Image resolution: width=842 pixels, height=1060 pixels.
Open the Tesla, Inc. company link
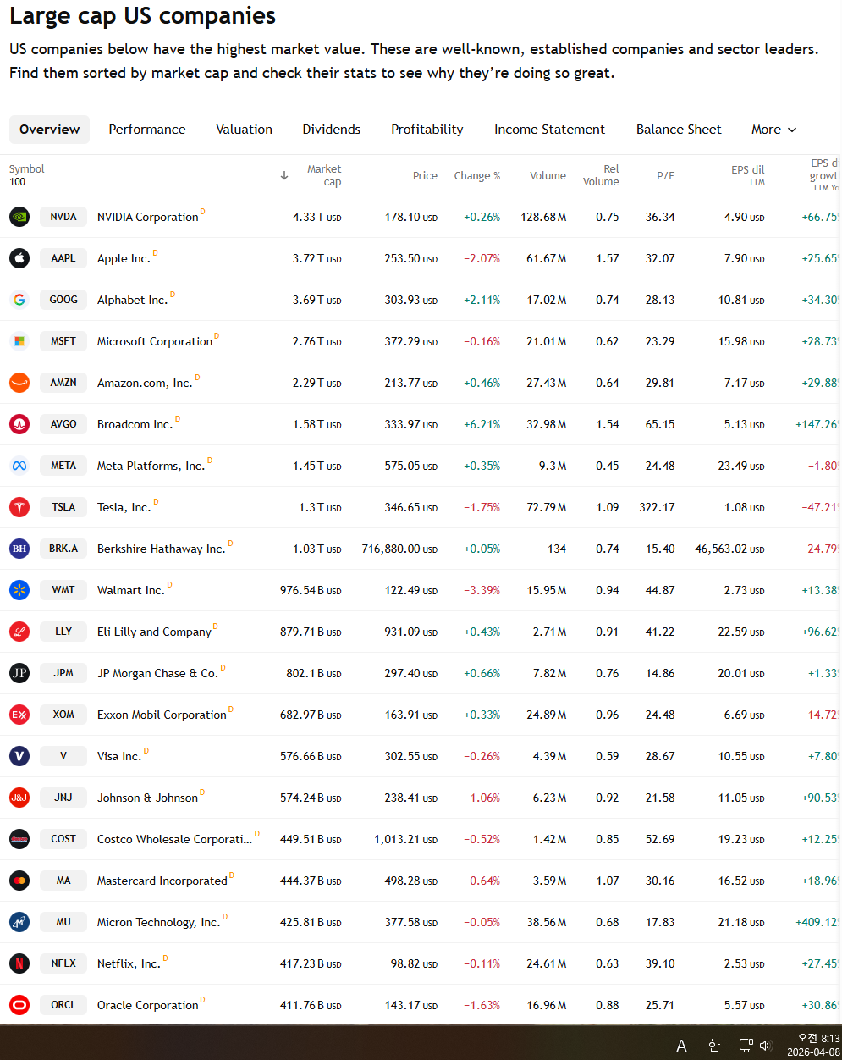(x=124, y=507)
